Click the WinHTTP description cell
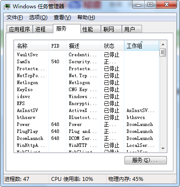The image size is (180, 187). [x=83, y=145]
